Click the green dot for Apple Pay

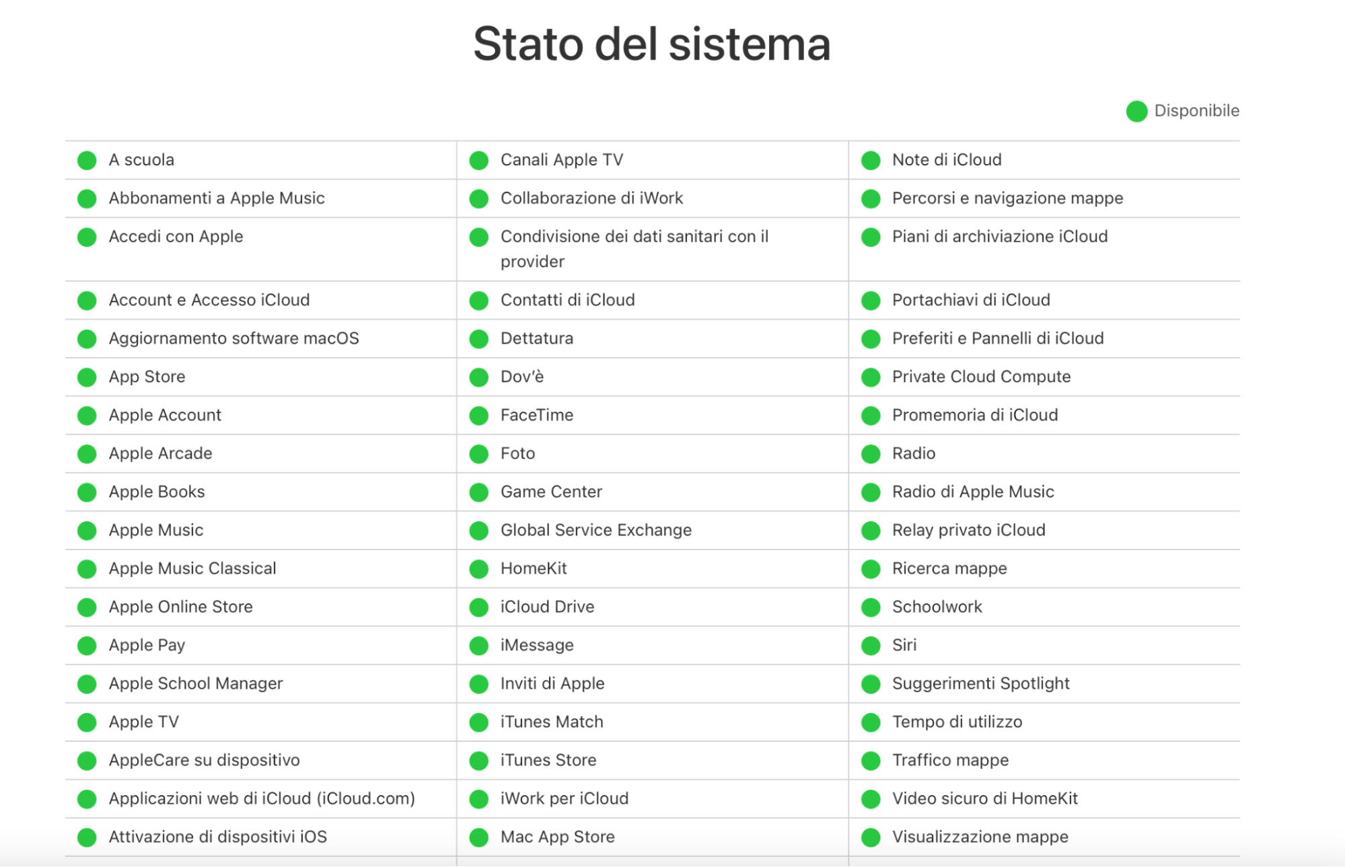pyautogui.click(x=86, y=645)
